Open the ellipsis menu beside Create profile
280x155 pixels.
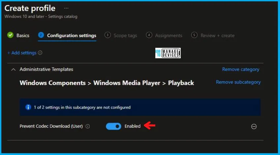[x=66, y=8]
